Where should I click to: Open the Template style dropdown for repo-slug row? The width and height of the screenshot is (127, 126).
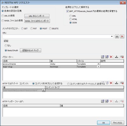point(98,67)
